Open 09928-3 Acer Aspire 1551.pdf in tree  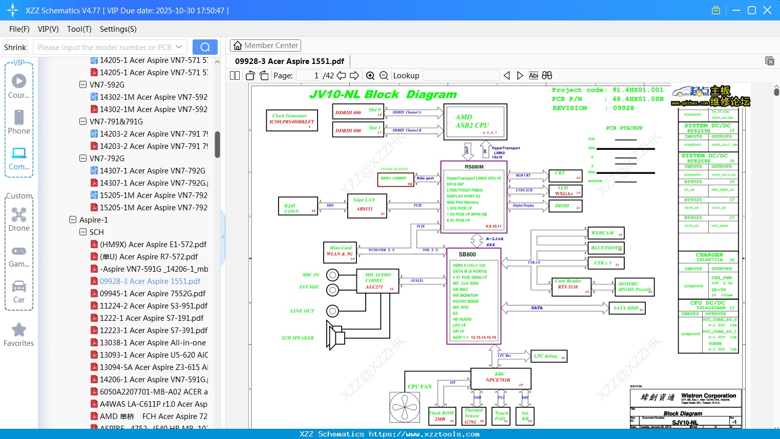pos(150,281)
